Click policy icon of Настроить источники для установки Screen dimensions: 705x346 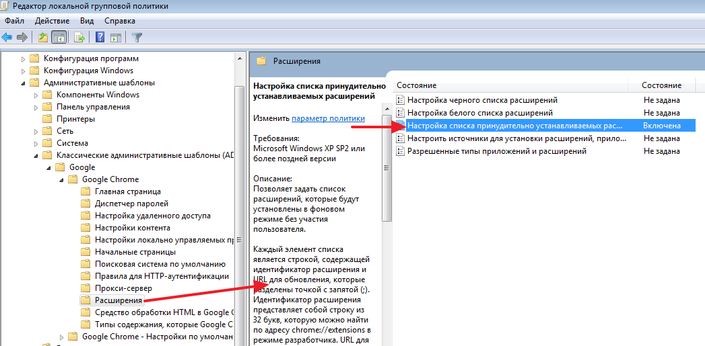click(x=400, y=138)
